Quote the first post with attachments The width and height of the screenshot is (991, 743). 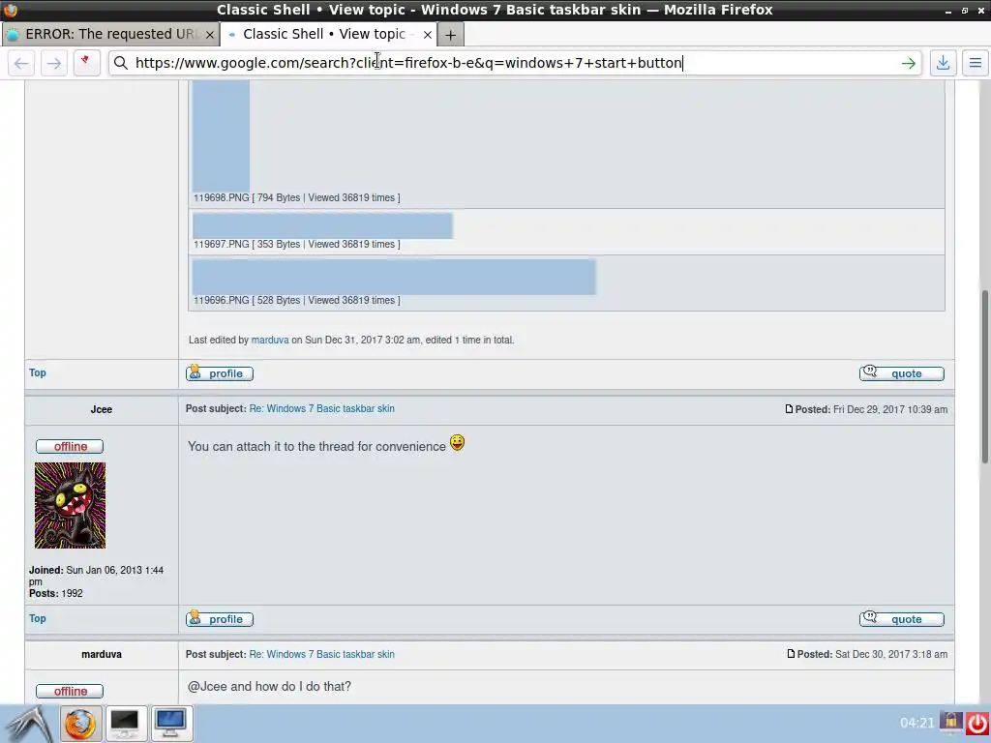pyautogui.click(x=901, y=373)
